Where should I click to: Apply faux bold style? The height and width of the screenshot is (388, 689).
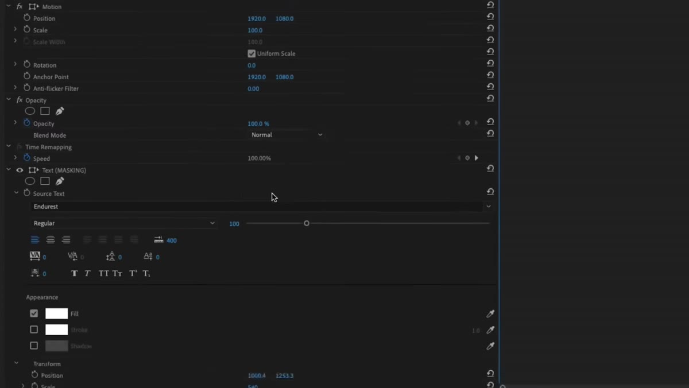pyautogui.click(x=74, y=273)
